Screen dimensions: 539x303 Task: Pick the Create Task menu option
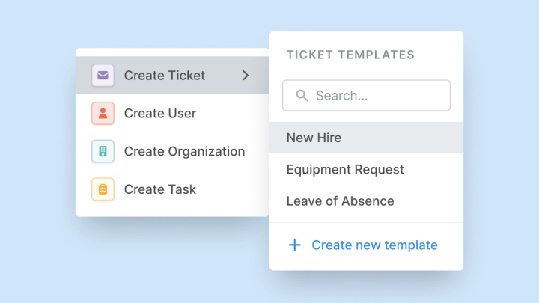160,189
